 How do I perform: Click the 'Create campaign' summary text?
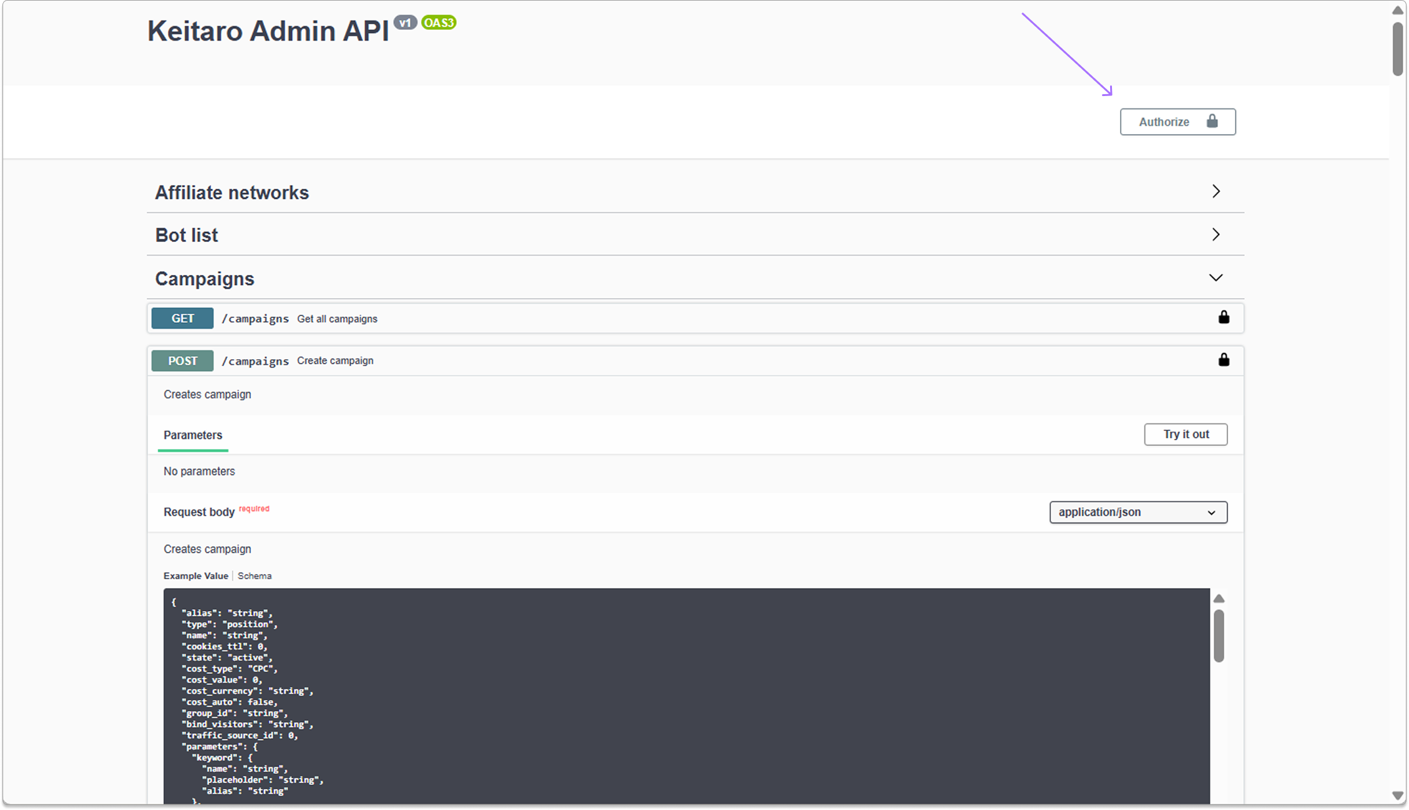tap(335, 360)
